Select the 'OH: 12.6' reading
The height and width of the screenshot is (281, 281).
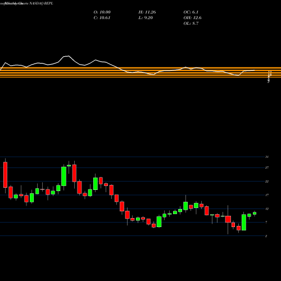point(193,18)
